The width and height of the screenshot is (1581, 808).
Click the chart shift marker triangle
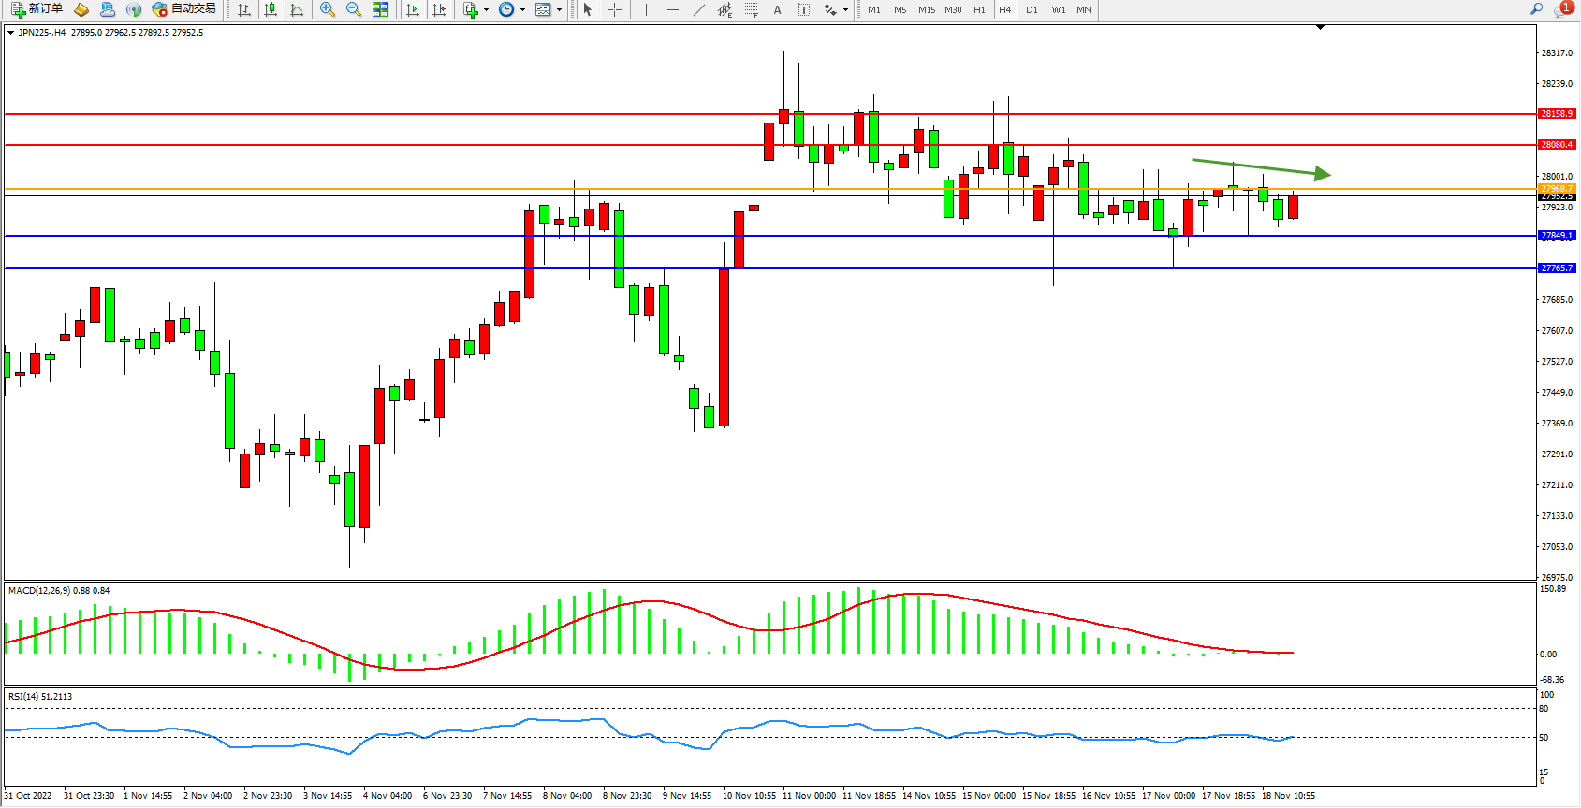(x=1320, y=27)
